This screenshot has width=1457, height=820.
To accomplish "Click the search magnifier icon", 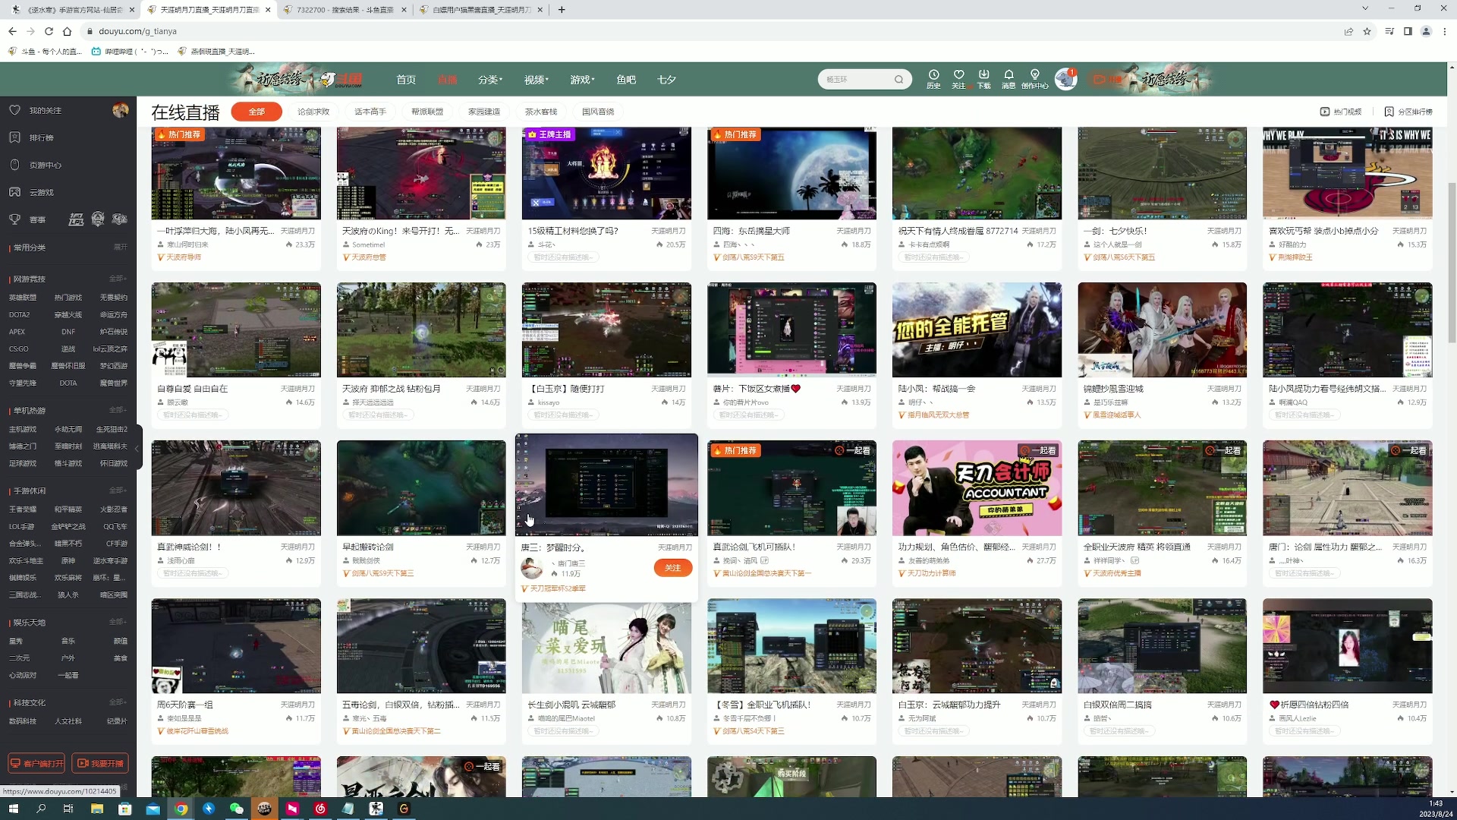I will tap(899, 79).
